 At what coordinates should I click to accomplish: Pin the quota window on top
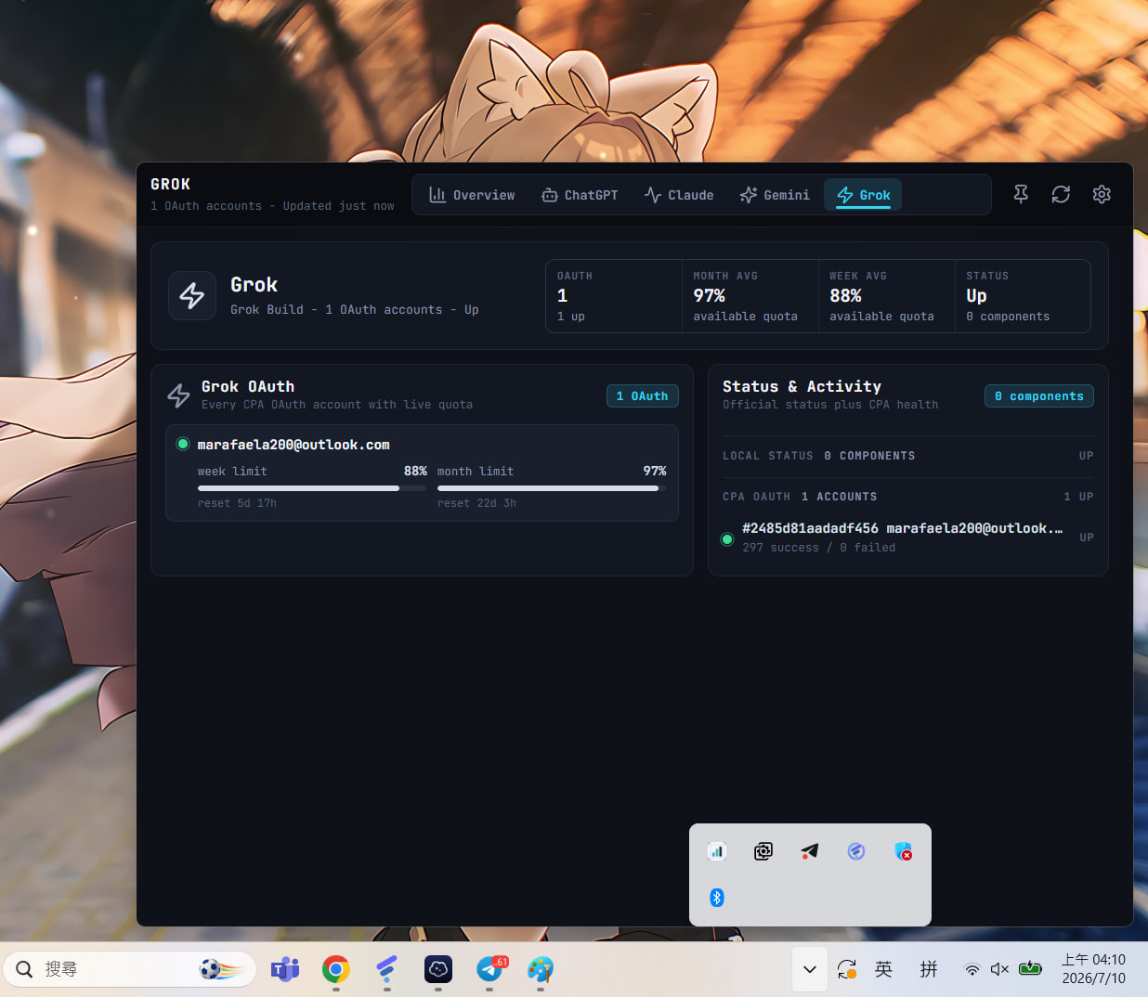(x=1020, y=194)
